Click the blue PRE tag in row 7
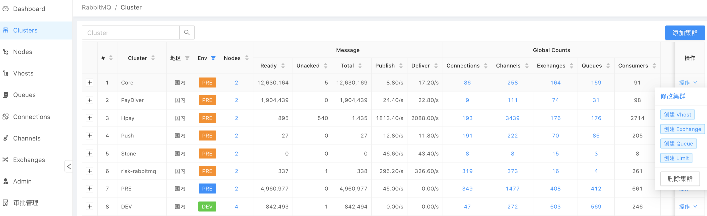The image size is (707, 216). (x=207, y=189)
